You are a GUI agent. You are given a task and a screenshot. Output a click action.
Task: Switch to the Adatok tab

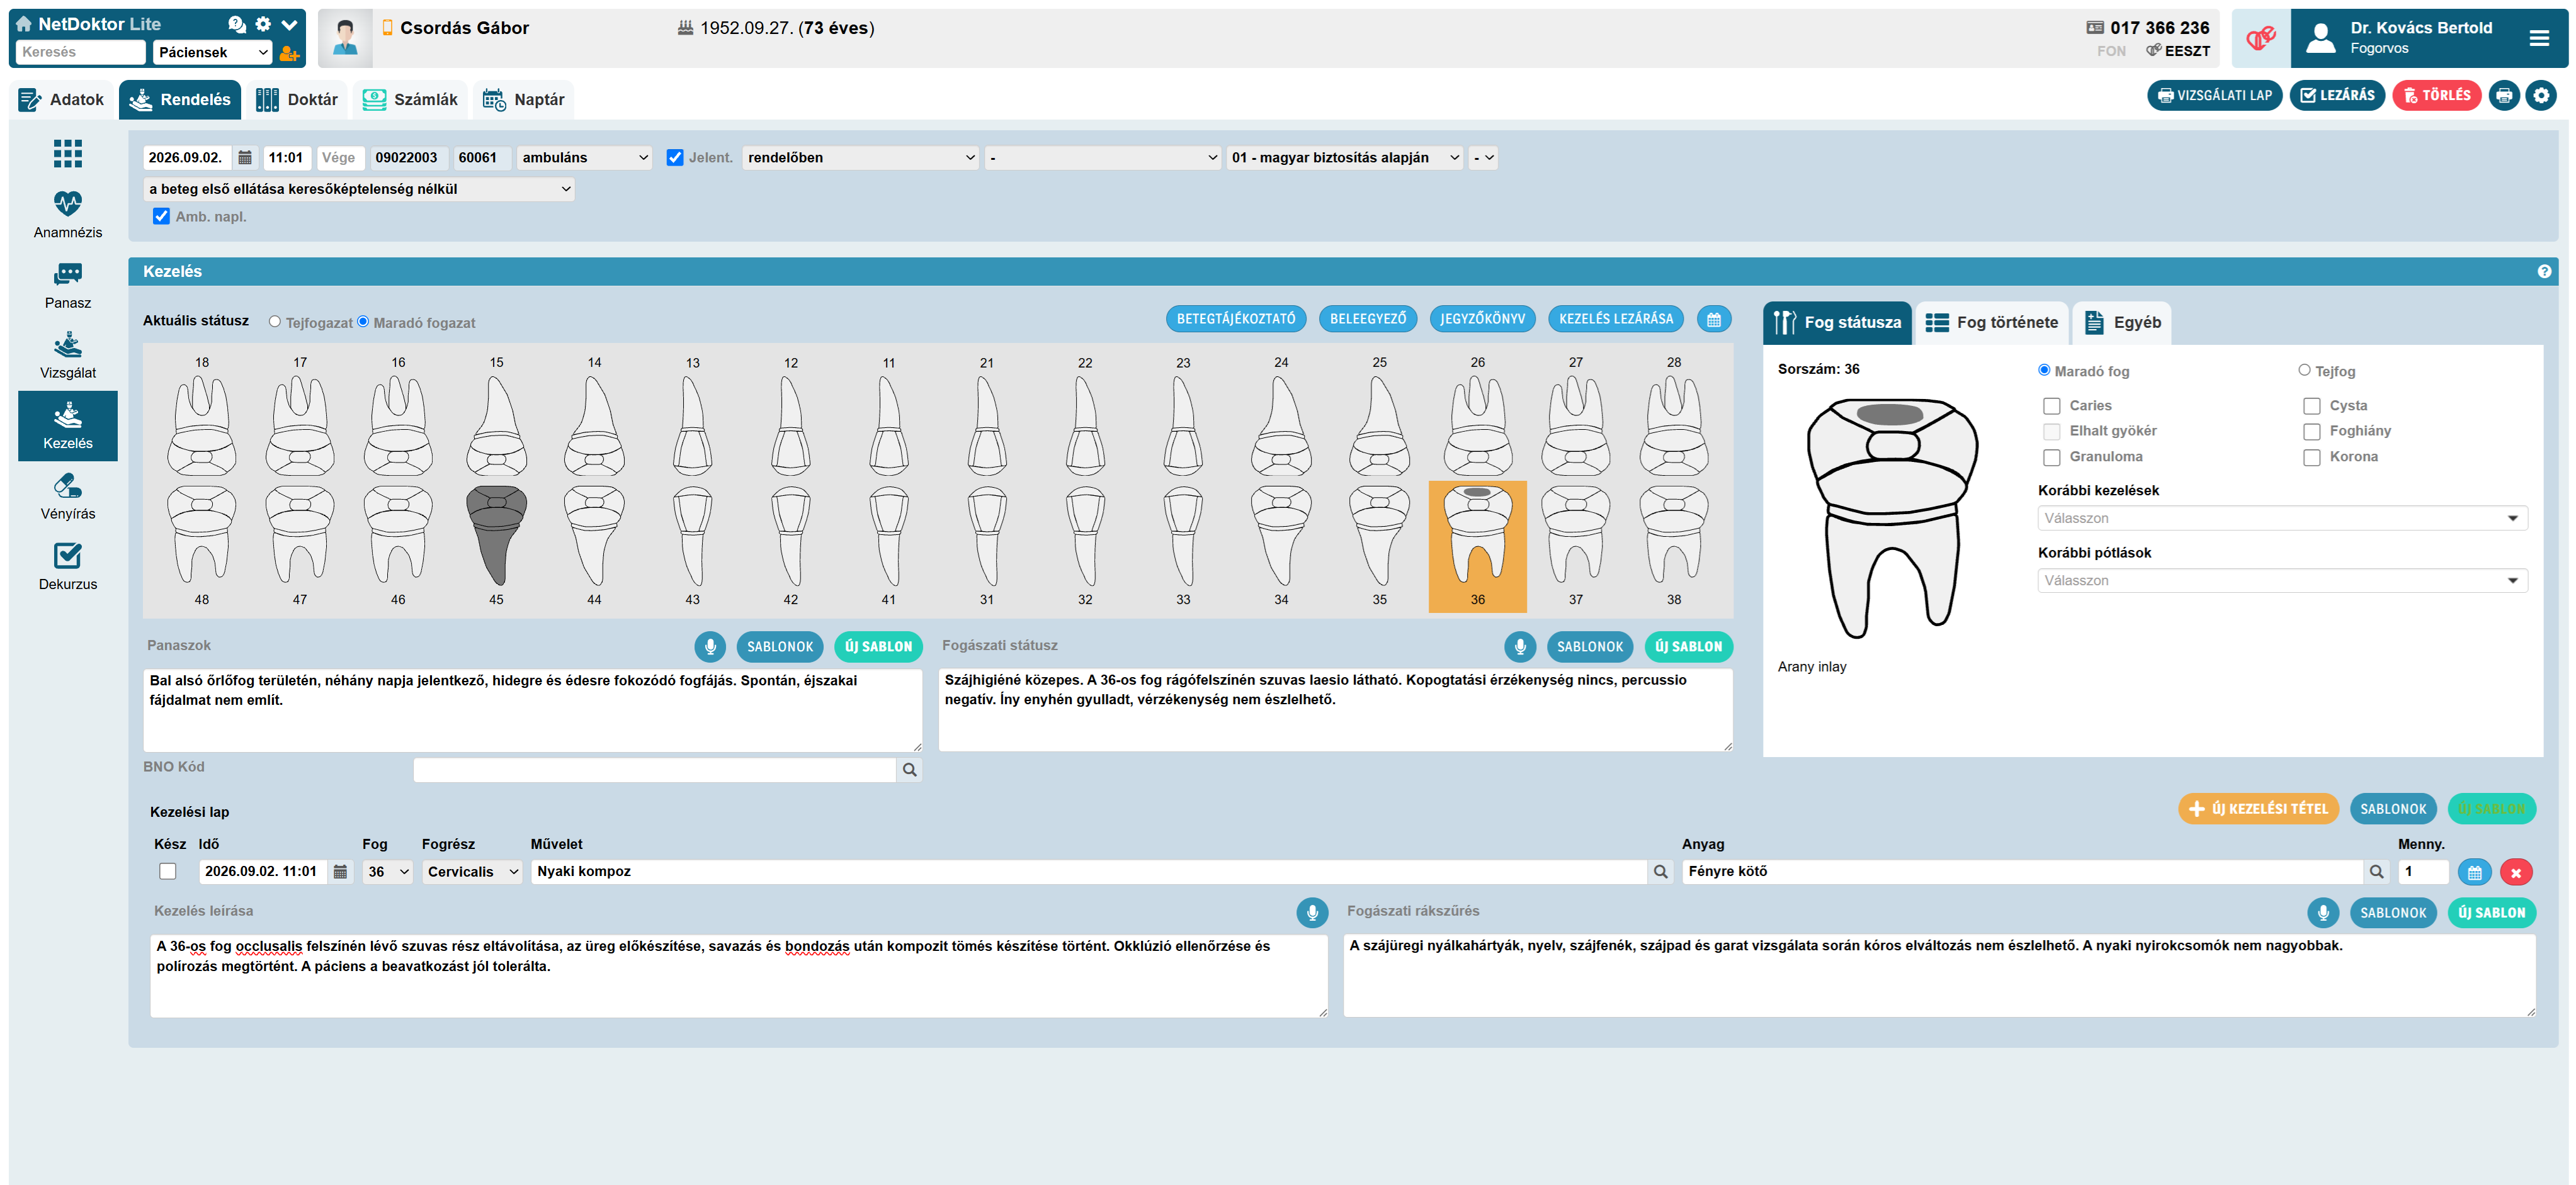pyautogui.click(x=62, y=100)
